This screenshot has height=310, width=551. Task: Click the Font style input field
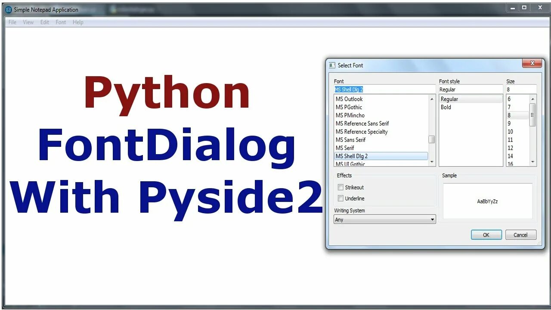[471, 90]
